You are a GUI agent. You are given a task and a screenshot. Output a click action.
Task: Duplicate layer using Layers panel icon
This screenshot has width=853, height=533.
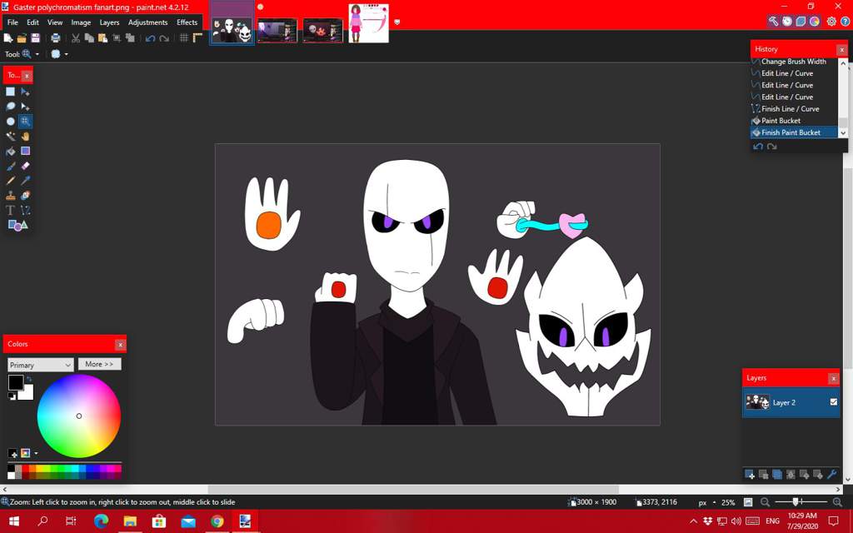[777, 474]
